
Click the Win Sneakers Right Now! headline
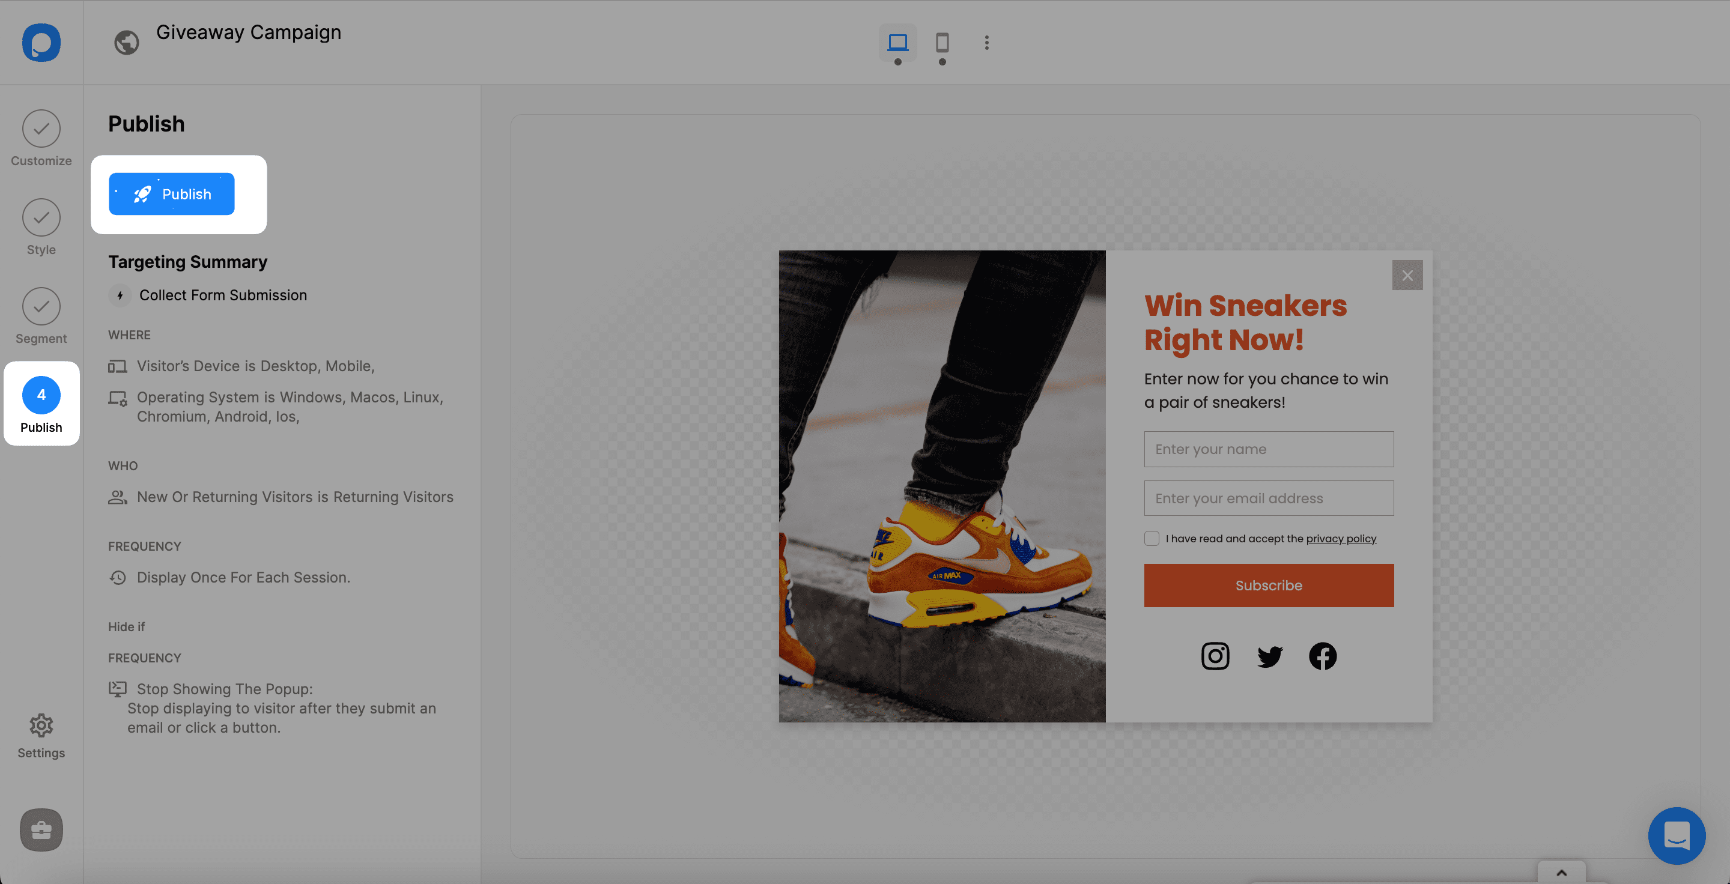point(1245,323)
